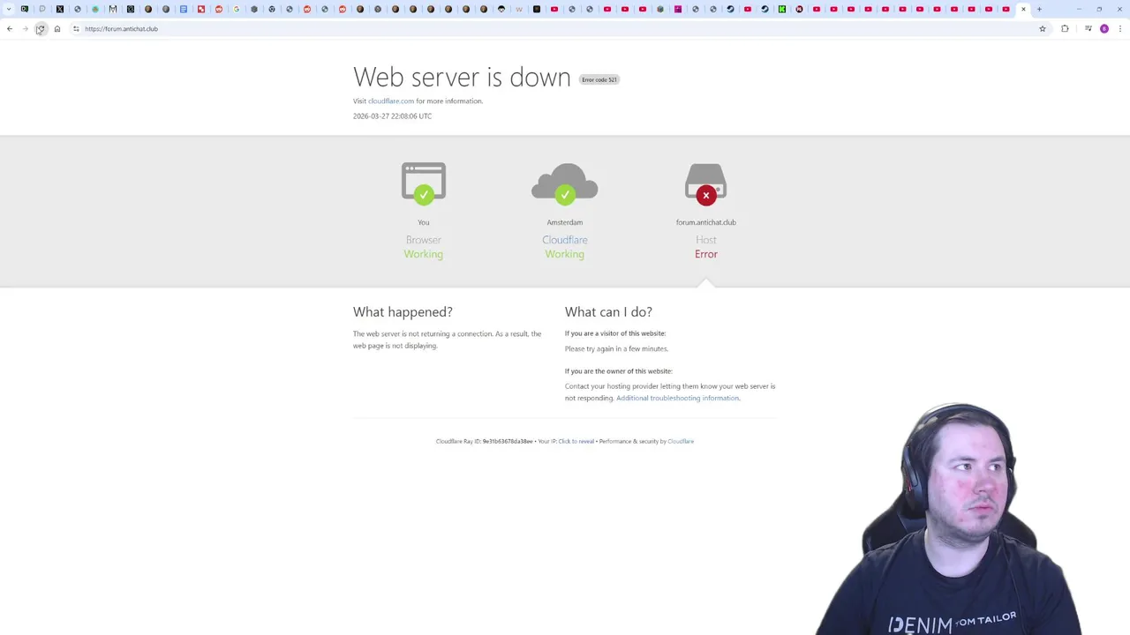Expand the tab search dropdown
The image size is (1130, 635).
9,9
